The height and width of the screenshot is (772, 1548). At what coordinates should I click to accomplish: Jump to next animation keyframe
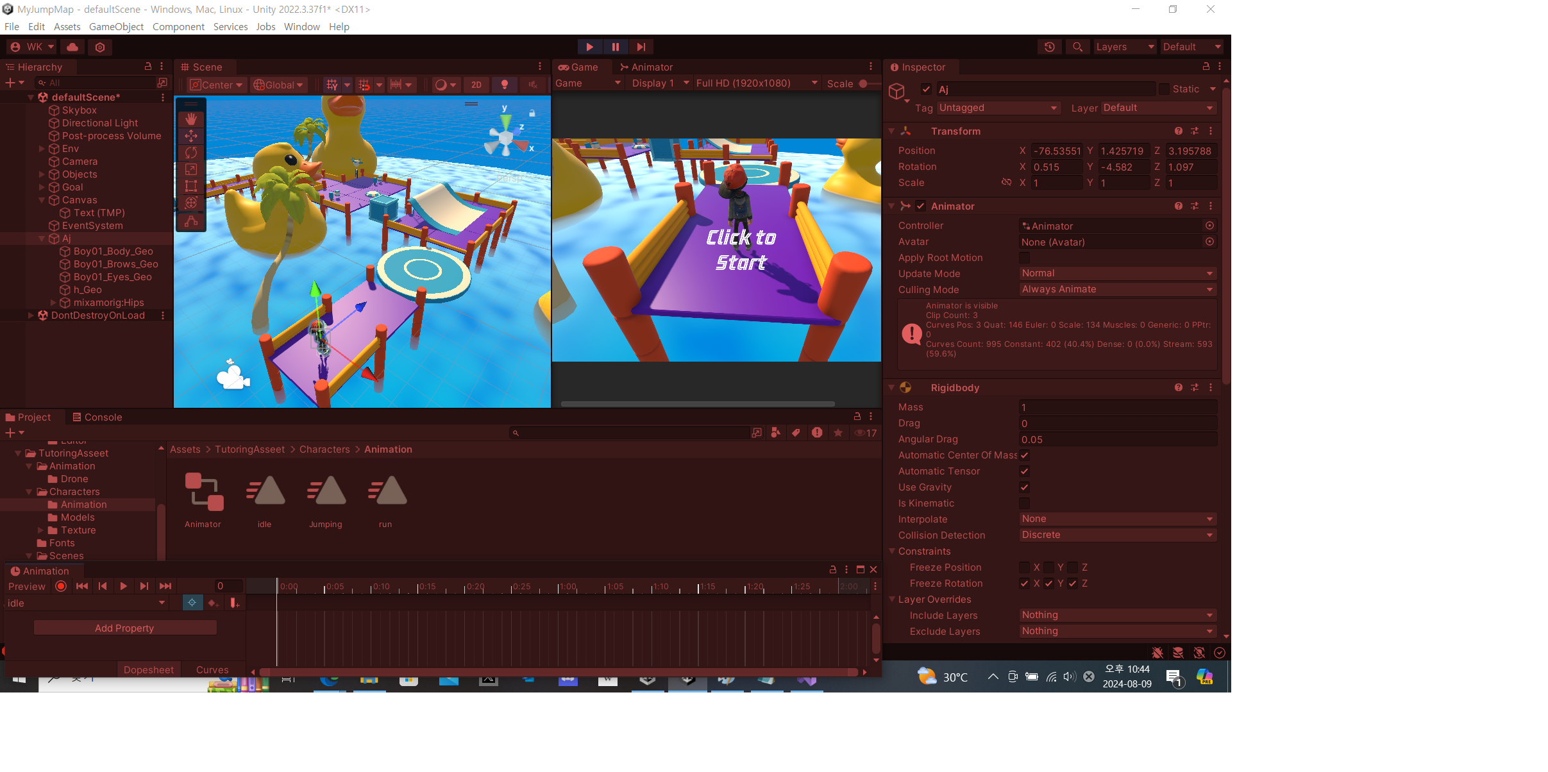144,586
